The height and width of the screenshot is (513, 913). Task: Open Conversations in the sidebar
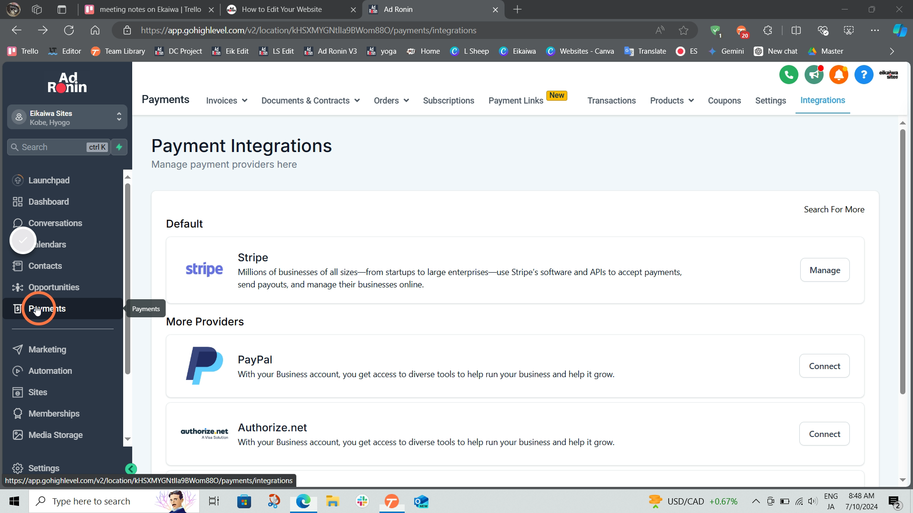point(55,223)
